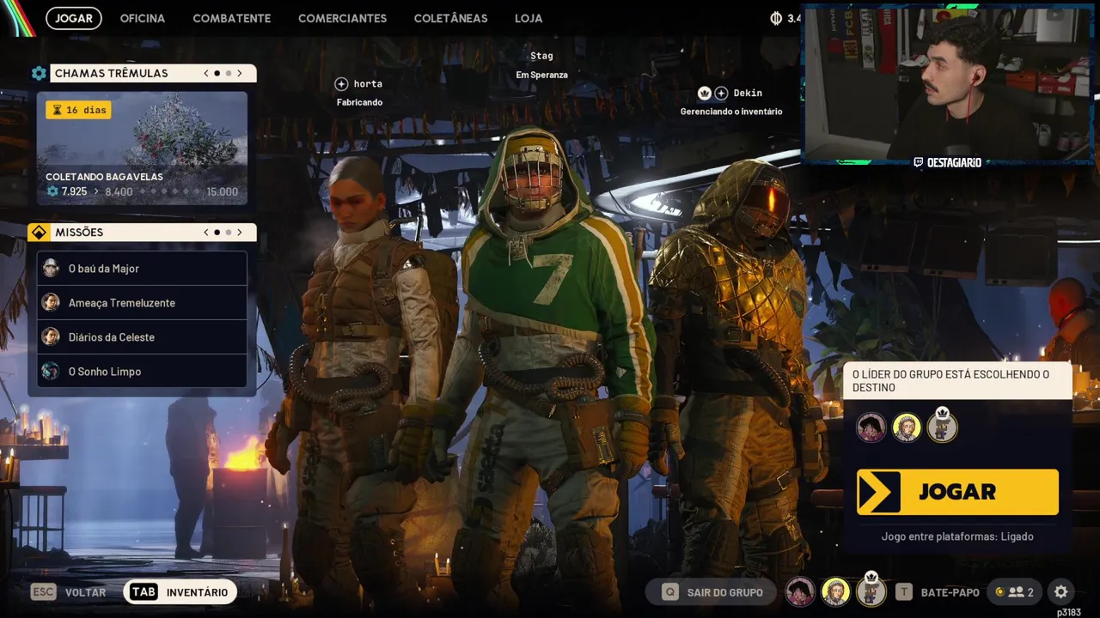Image resolution: width=1100 pixels, height=618 pixels.
Task: Open mission O Sonho Limpo
Action: point(142,371)
